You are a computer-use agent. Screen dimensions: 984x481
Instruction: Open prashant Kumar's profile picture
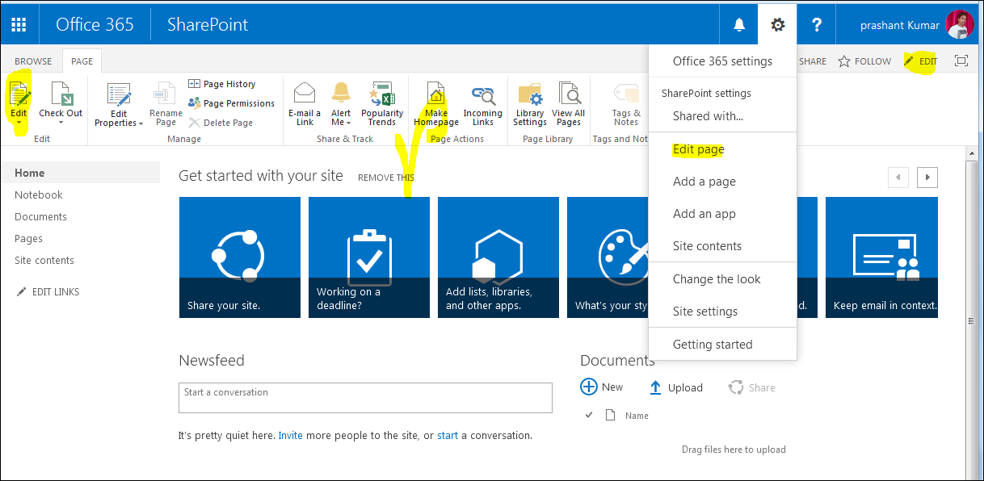click(960, 24)
